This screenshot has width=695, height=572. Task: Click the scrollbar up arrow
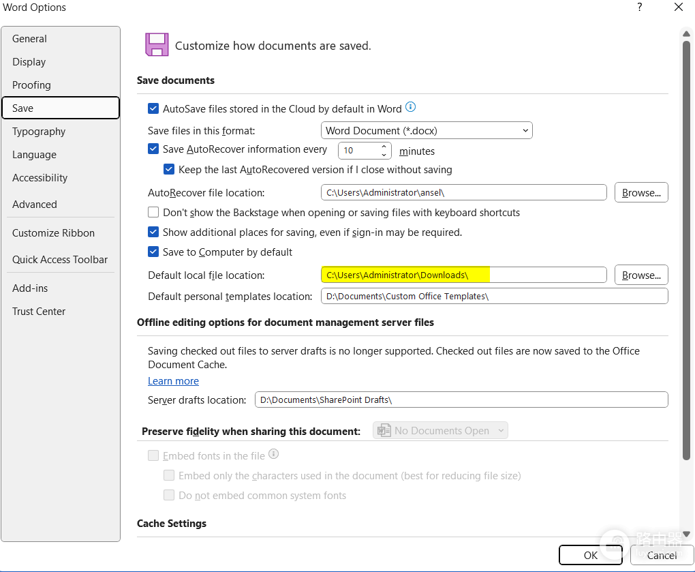686,33
